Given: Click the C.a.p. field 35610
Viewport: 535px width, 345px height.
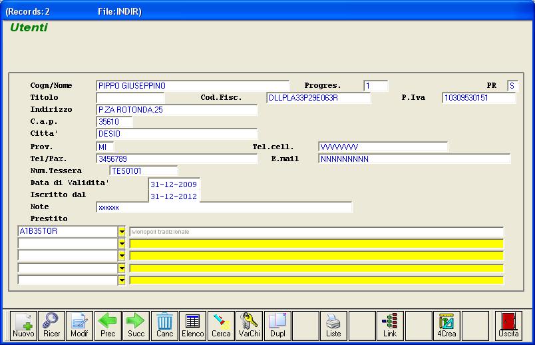Looking at the screenshot, I should (x=114, y=122).
